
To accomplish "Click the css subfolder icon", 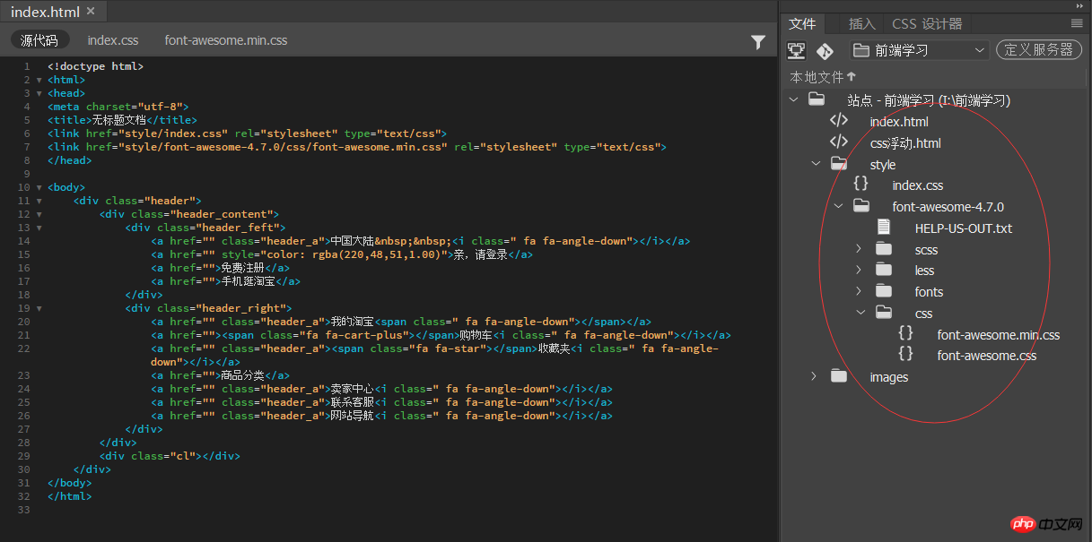I will [x=884, y=313].
